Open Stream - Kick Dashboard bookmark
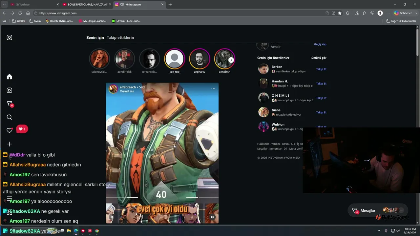The width and height of the screenshot is (420, 236). pyautogui.click(x=126, y=21)
